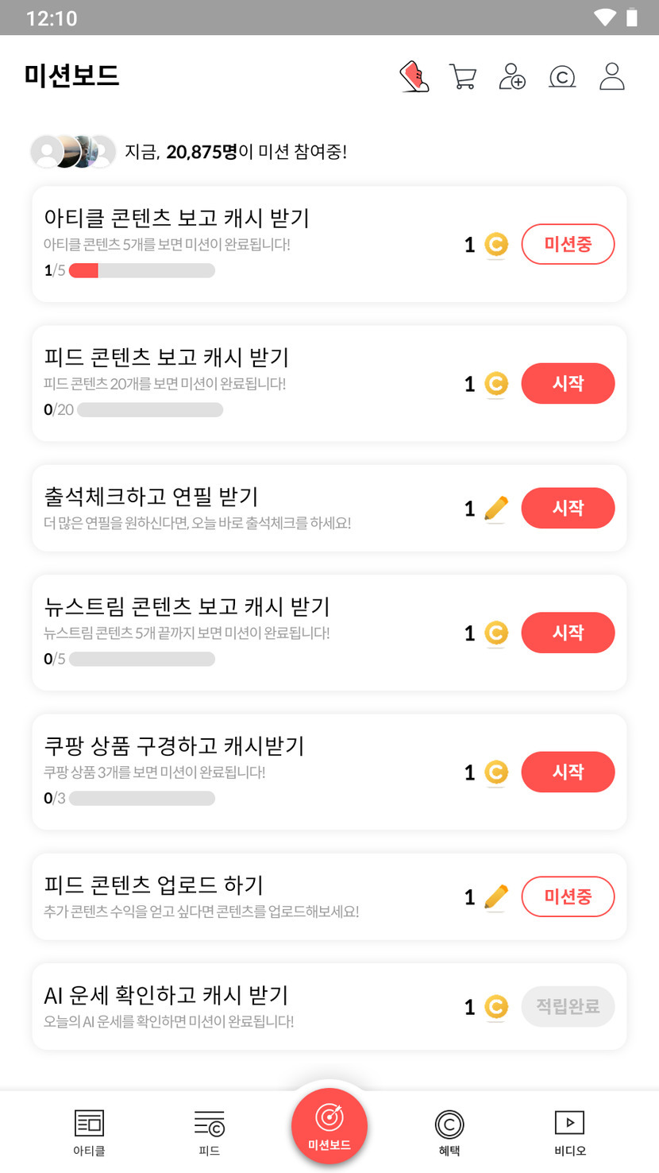Tap the coin icon on AI 운세 mission
659x1173 pixels.
click(x=496, y=1008)
